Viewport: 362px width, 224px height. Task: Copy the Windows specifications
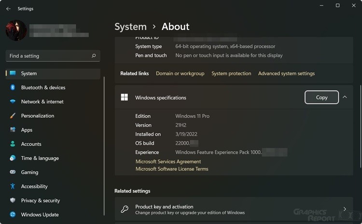pyautogui.click(x=321, y=97)
